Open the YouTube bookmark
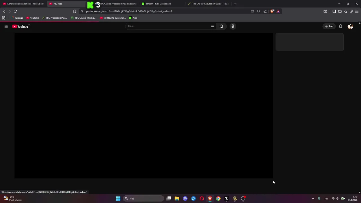This screenshot has height=203, width=361. [32, 18]
